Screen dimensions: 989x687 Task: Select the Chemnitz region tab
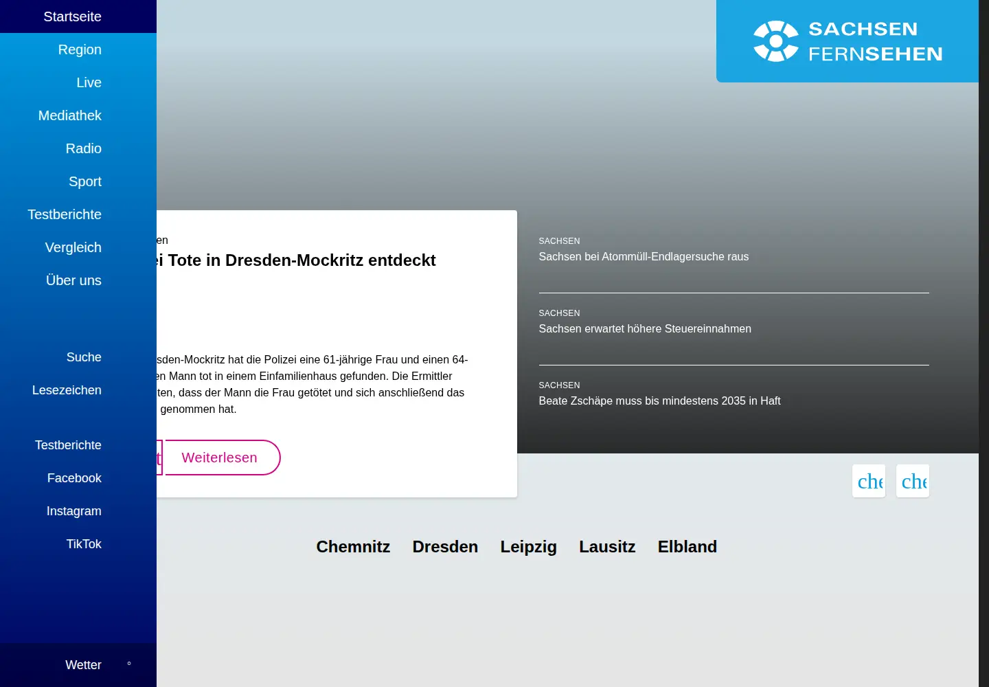353,547
